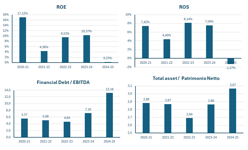Select the 10,37% data label in ROE
This screenshot has height=150, width=248.
[87, 31]
